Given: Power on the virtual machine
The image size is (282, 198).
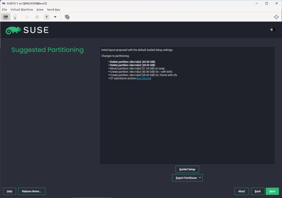Looking at the screenshot, I should (x=27, y=17).
